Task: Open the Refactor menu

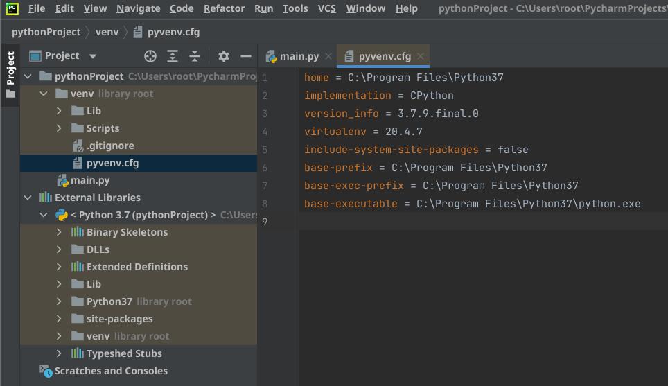Action: pos(224,8)
